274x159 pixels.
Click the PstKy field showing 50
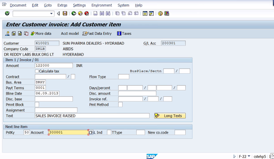coord(27,132)
